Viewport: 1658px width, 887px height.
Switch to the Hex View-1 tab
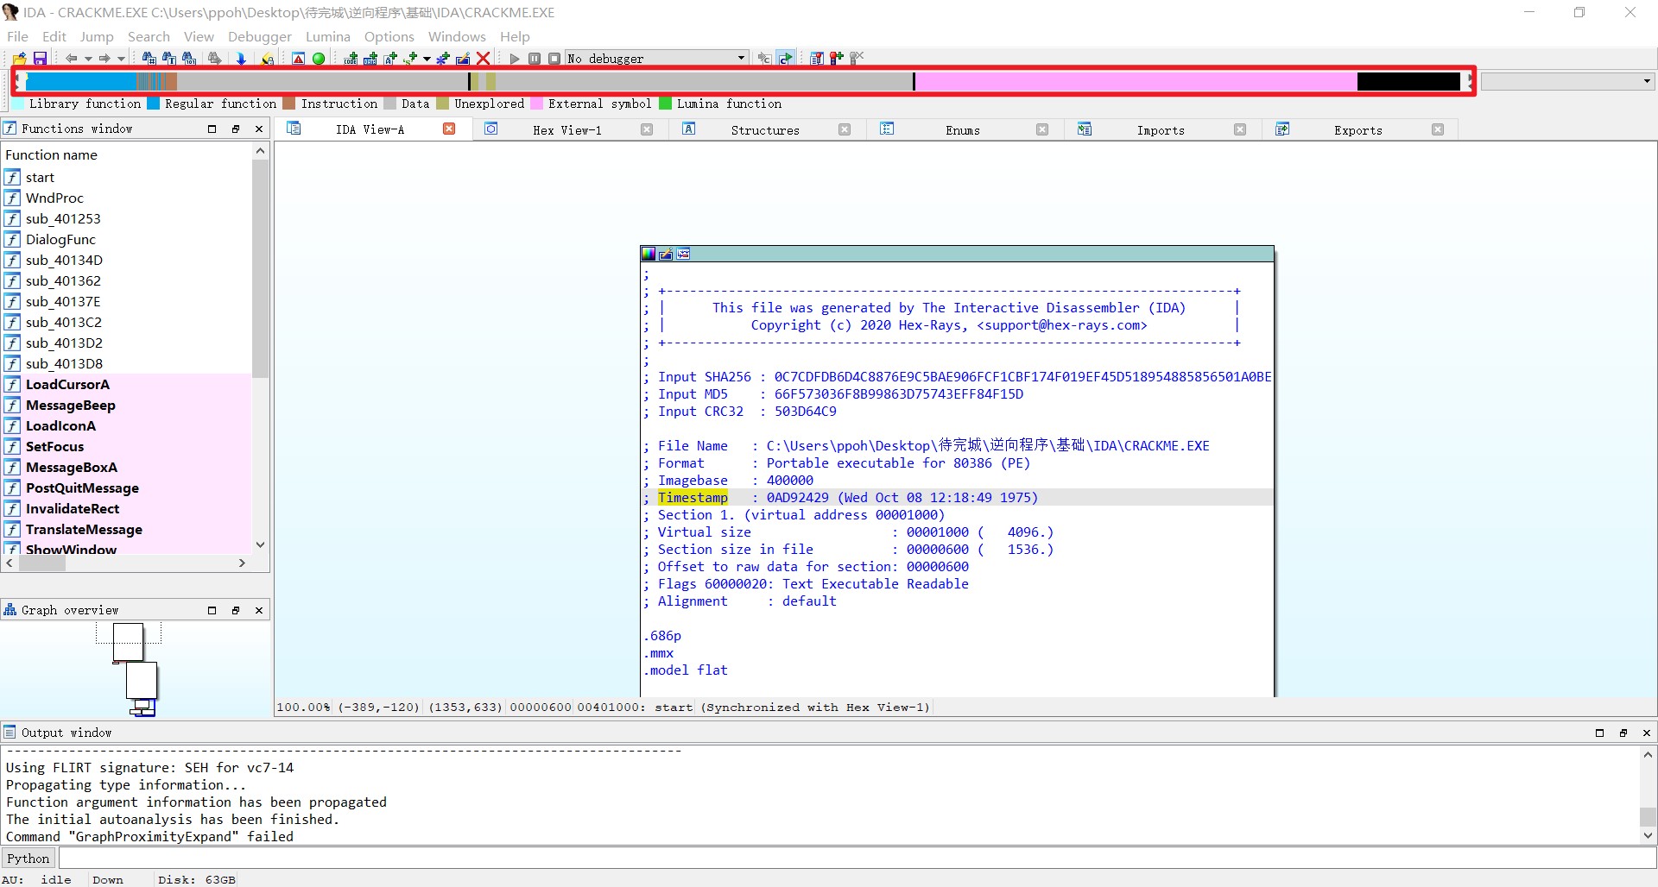click(566, 130)
